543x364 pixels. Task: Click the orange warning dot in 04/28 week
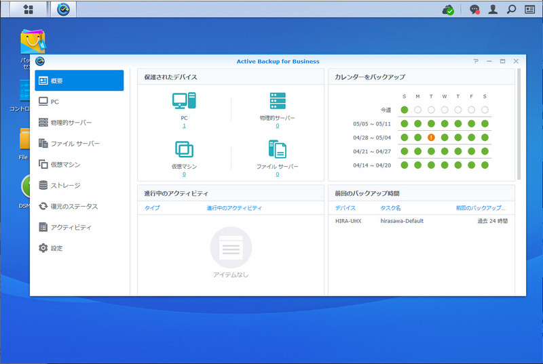point(431,138)
